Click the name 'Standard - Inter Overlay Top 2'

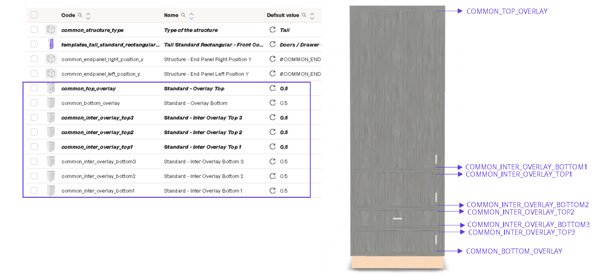pos(203,132)
